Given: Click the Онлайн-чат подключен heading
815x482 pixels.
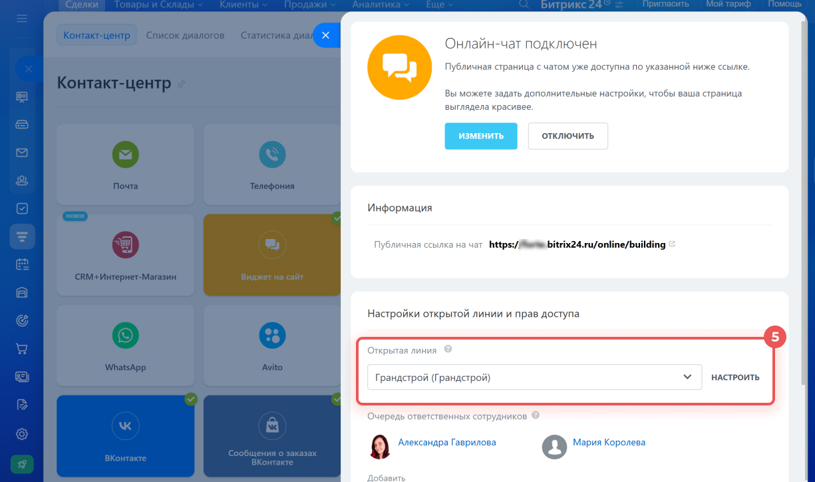Looking at the screenshot, I should coord(521,44).
